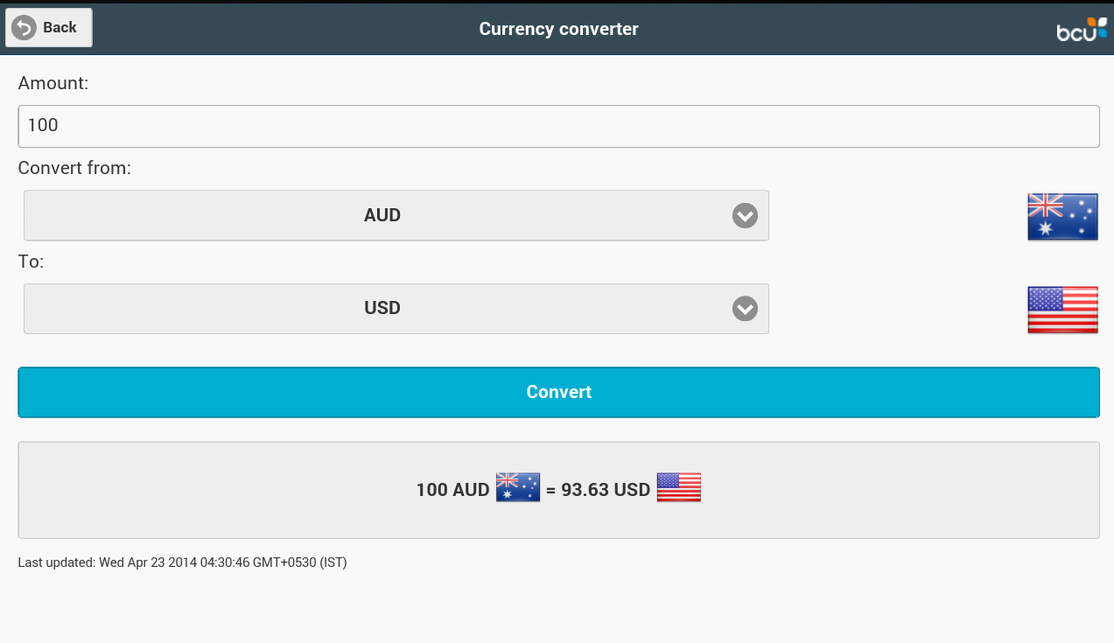Expand the AUD dropdown arrow
The image size is (1114, 643).
pyautogui.click(x=745, y=215)
